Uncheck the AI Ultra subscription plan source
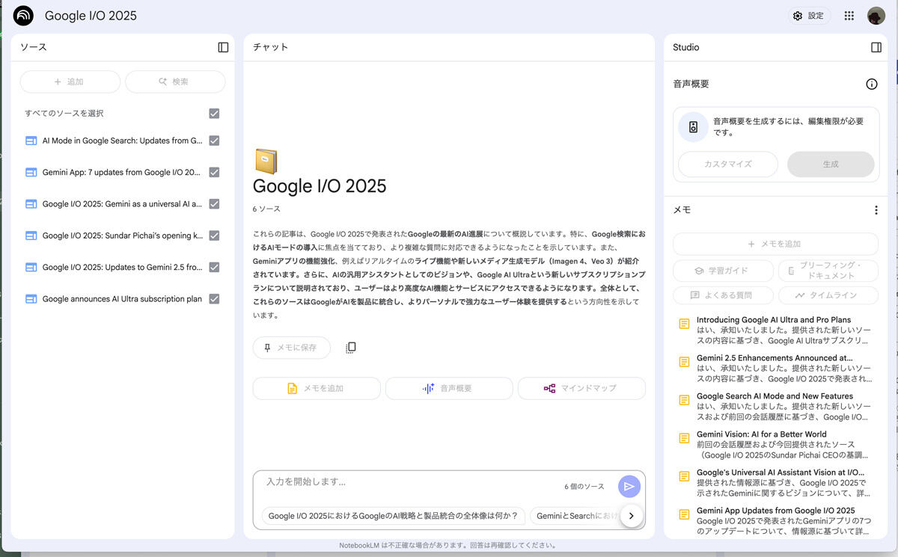Viewport: 898px width, 557px height. pos(214,299)
